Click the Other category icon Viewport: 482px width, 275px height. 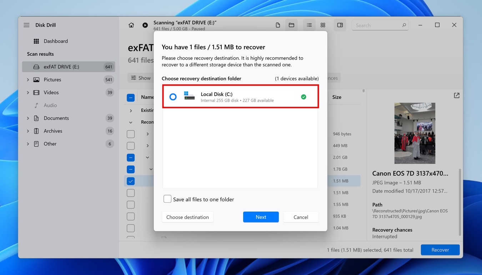click(36, 144)
